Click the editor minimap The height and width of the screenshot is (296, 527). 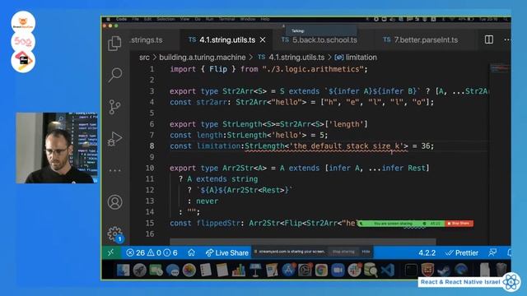[500, 68]
